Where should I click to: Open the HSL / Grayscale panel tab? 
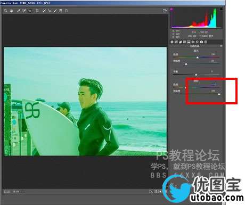coord(184,42)
